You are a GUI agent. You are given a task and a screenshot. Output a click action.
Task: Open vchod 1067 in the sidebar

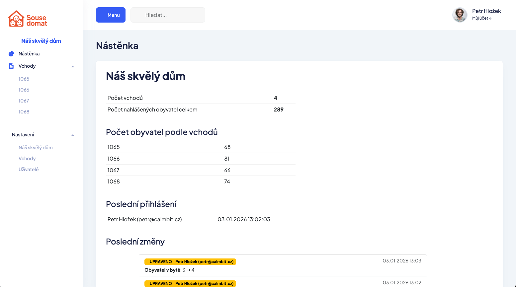[24, 101]
